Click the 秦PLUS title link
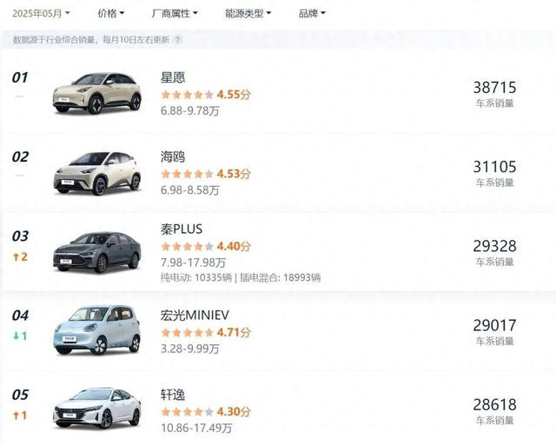The image size is (556, 445). (x=182, y=229)
